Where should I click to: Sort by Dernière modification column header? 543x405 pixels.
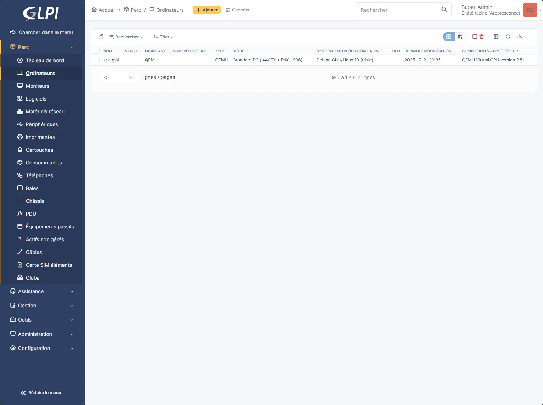point(428,51)
